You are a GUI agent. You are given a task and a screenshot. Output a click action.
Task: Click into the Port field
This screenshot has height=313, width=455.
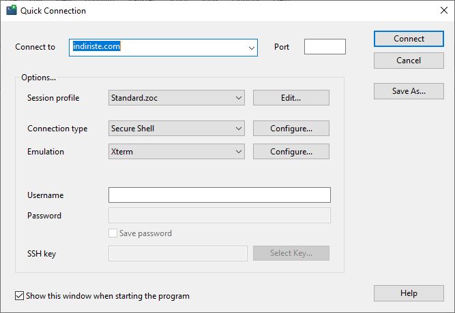coord(325,47)
